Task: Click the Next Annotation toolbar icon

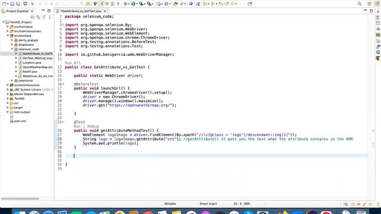Action: 205,4
